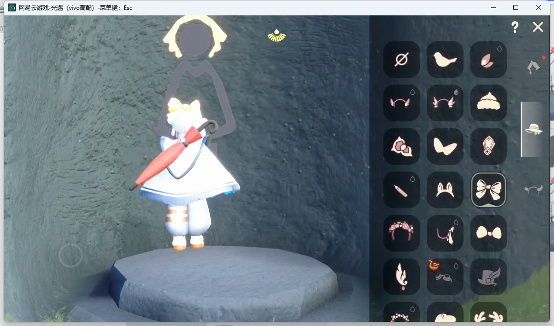Equip the feather flame hair ornament

401,276
